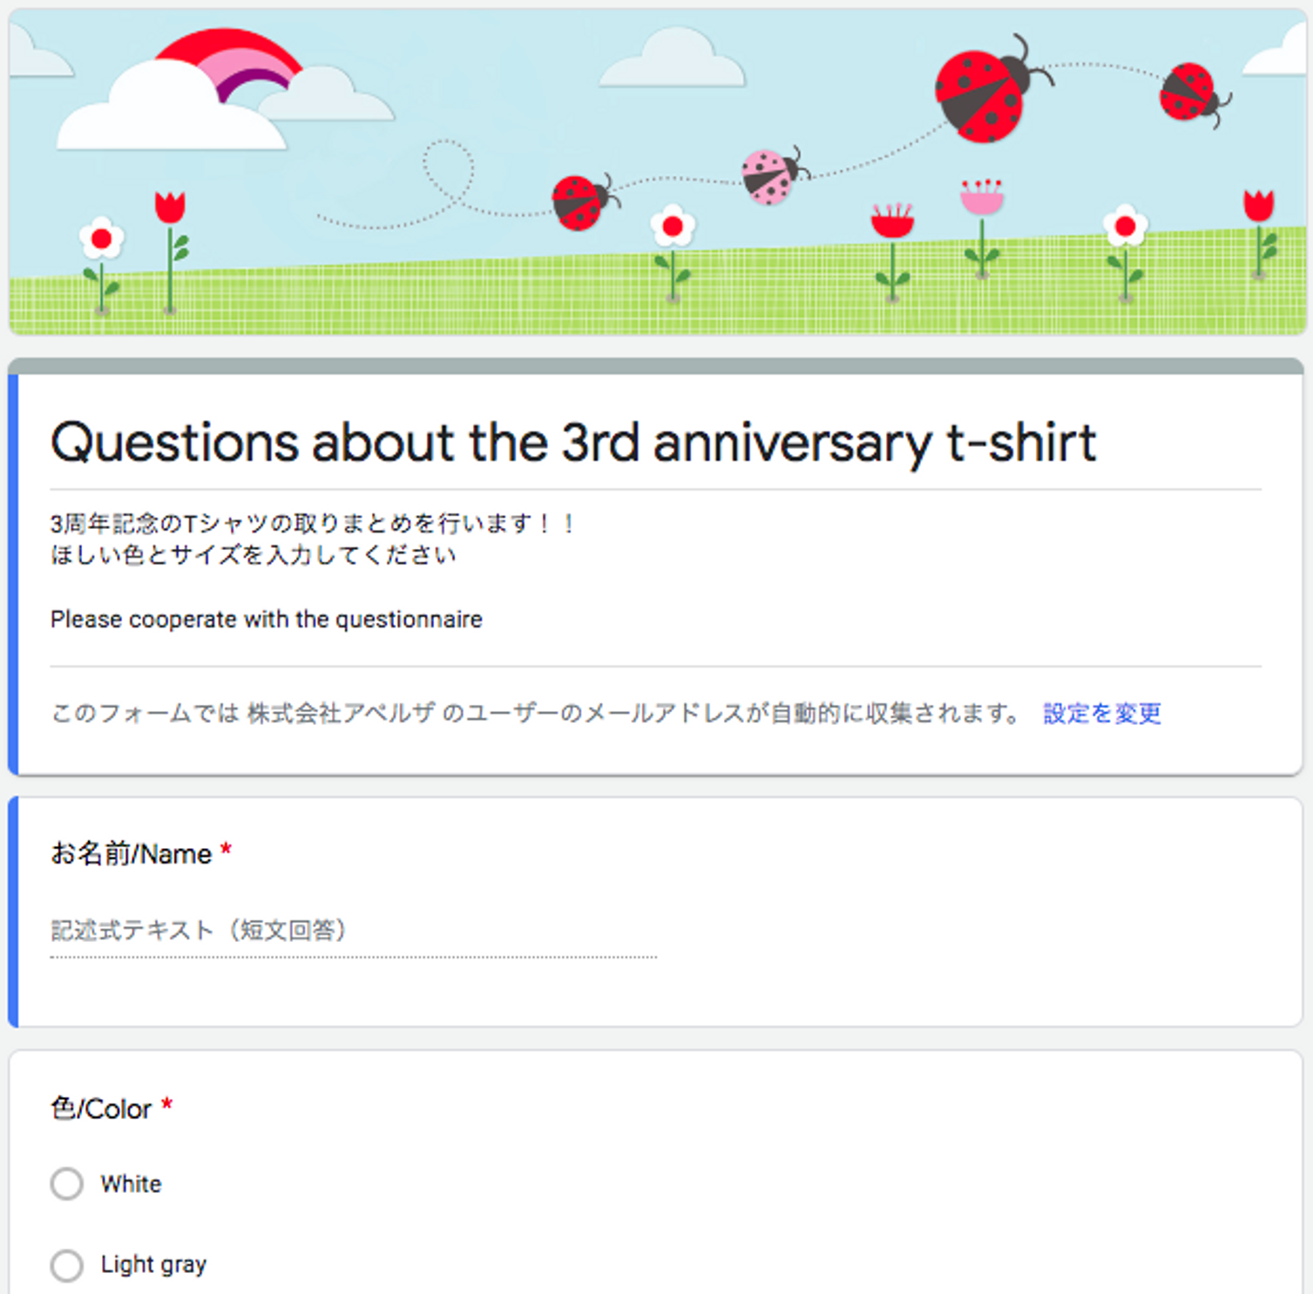1313x1294 pixels.
Task: Click the red asterisk beside お名前/Name
Action: tap(226, 851)
